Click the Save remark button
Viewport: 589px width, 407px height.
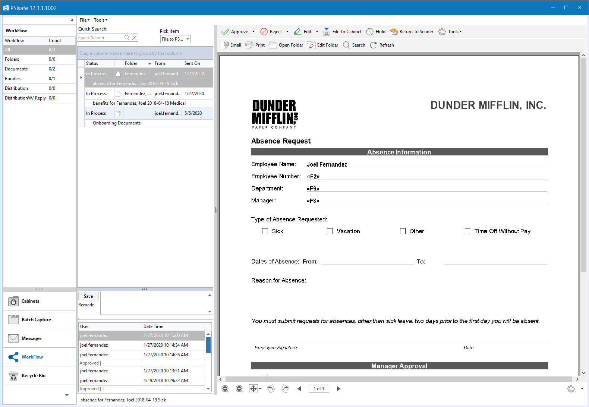coord(88,296)
